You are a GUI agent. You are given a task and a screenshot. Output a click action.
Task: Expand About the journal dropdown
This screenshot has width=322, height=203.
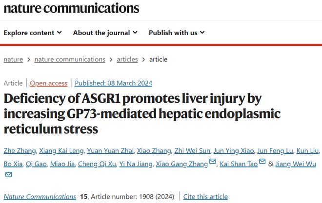105,33
